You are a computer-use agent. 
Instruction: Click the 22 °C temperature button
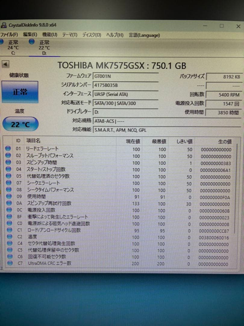point(20,124)
